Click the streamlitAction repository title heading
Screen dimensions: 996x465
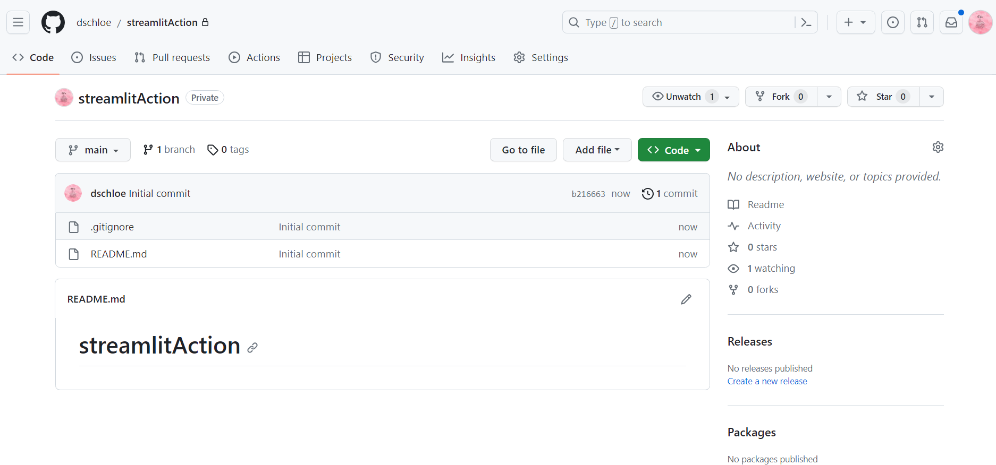point(129,98)
